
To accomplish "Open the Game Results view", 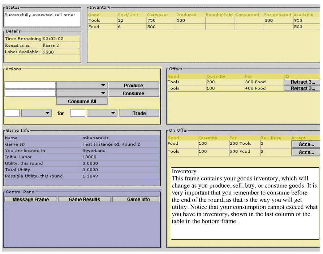I will pyautogui.click(x=85, y=200).
